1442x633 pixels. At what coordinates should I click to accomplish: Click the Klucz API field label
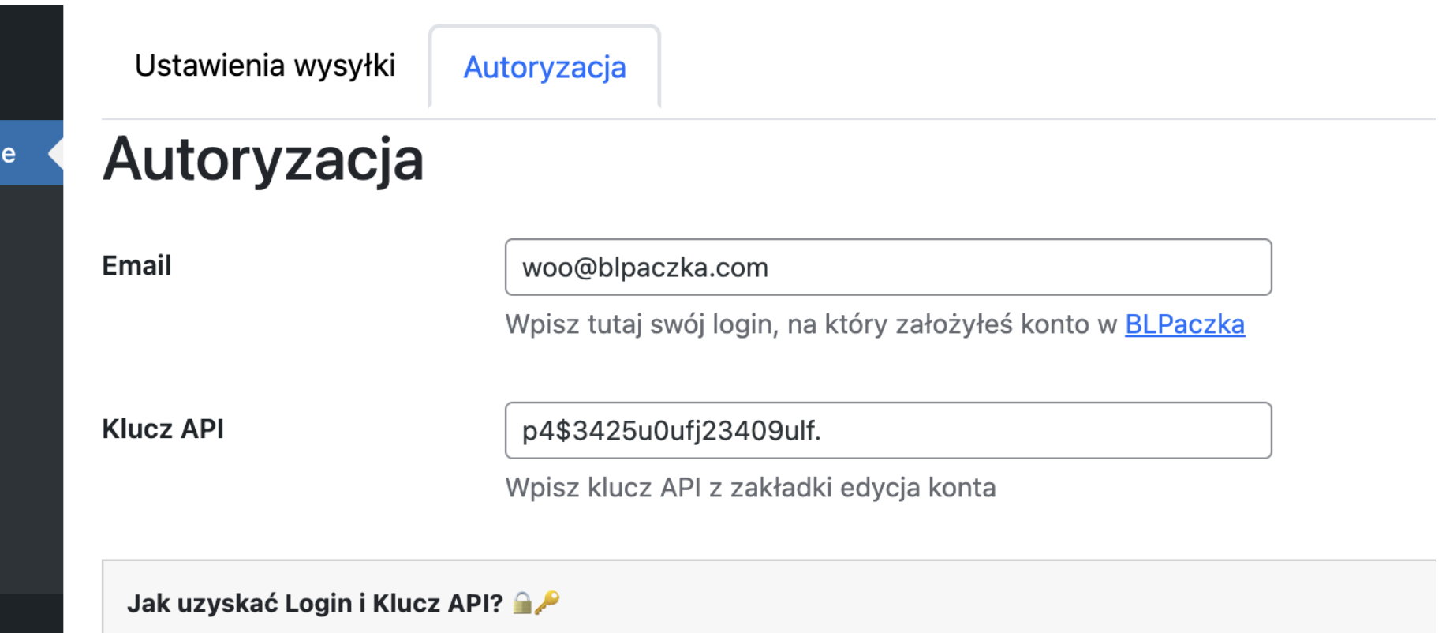click(x=163, y=429)
